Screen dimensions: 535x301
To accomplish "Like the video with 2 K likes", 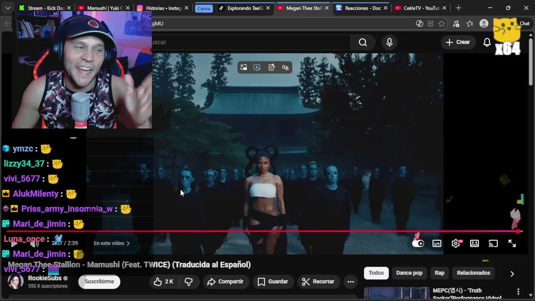I will pyautogui.click(x=163, y=282).
